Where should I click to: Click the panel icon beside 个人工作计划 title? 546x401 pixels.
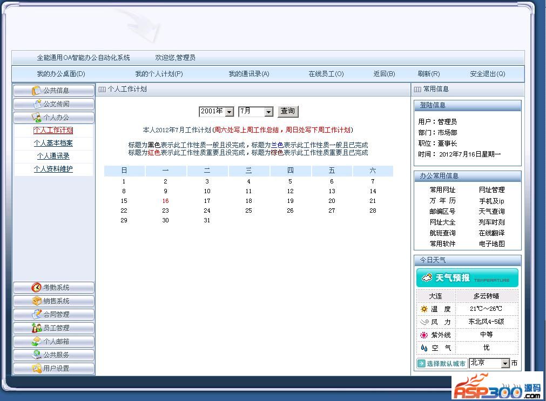coord(102,90)
